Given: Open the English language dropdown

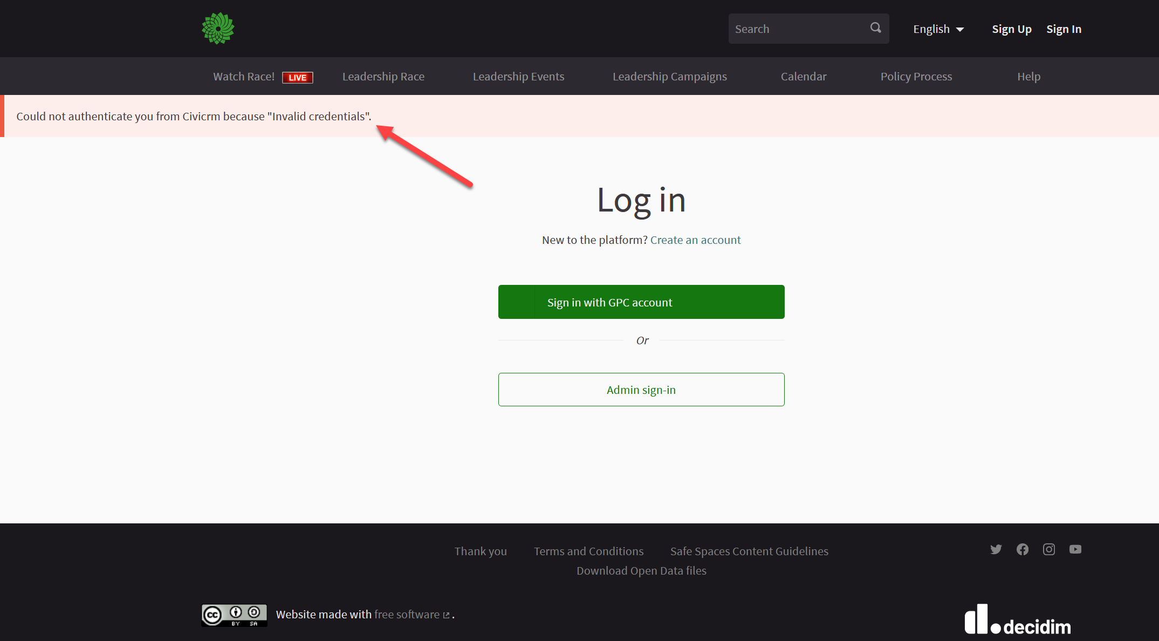Looking at the screenshot, I should (x=938, y=29).
